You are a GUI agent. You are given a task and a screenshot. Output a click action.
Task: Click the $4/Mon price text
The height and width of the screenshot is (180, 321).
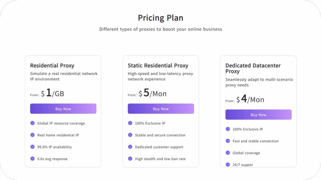pyautogui.click(x=250, y=99)
